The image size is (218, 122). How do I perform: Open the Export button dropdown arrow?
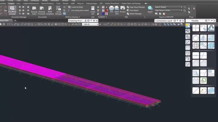tap(150, 14)
